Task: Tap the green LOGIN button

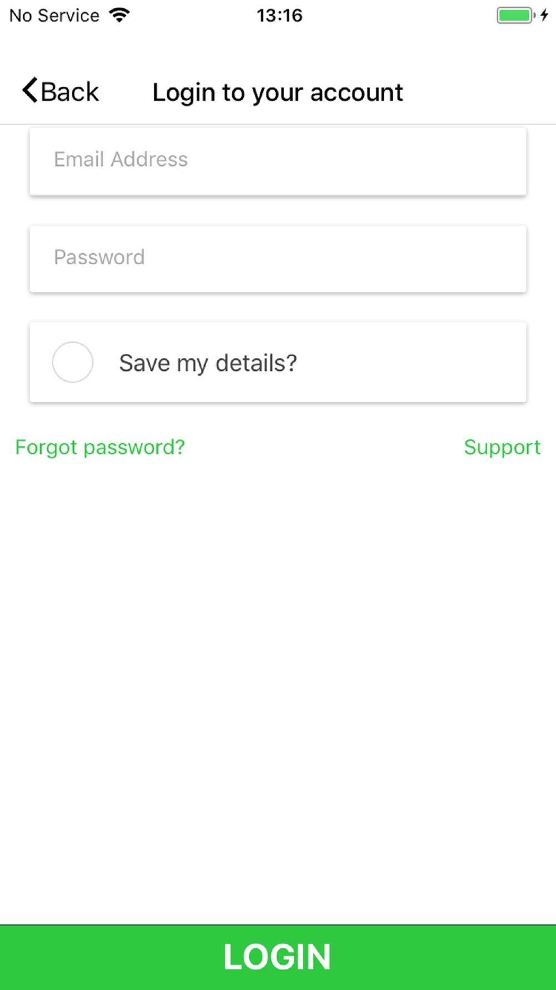Action: click(278, 957)
